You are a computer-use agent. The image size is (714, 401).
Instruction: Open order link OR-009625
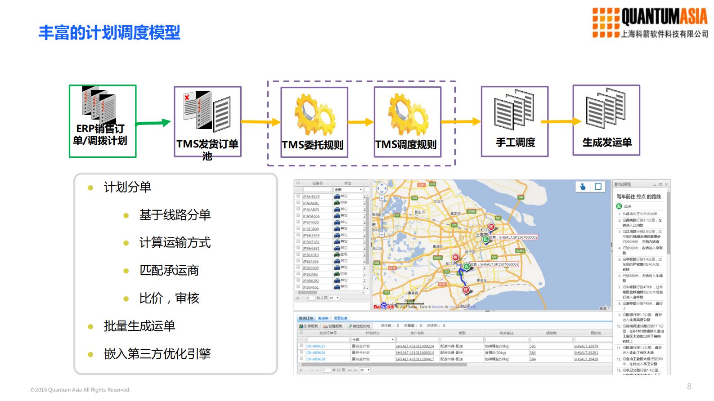[316, 346]
